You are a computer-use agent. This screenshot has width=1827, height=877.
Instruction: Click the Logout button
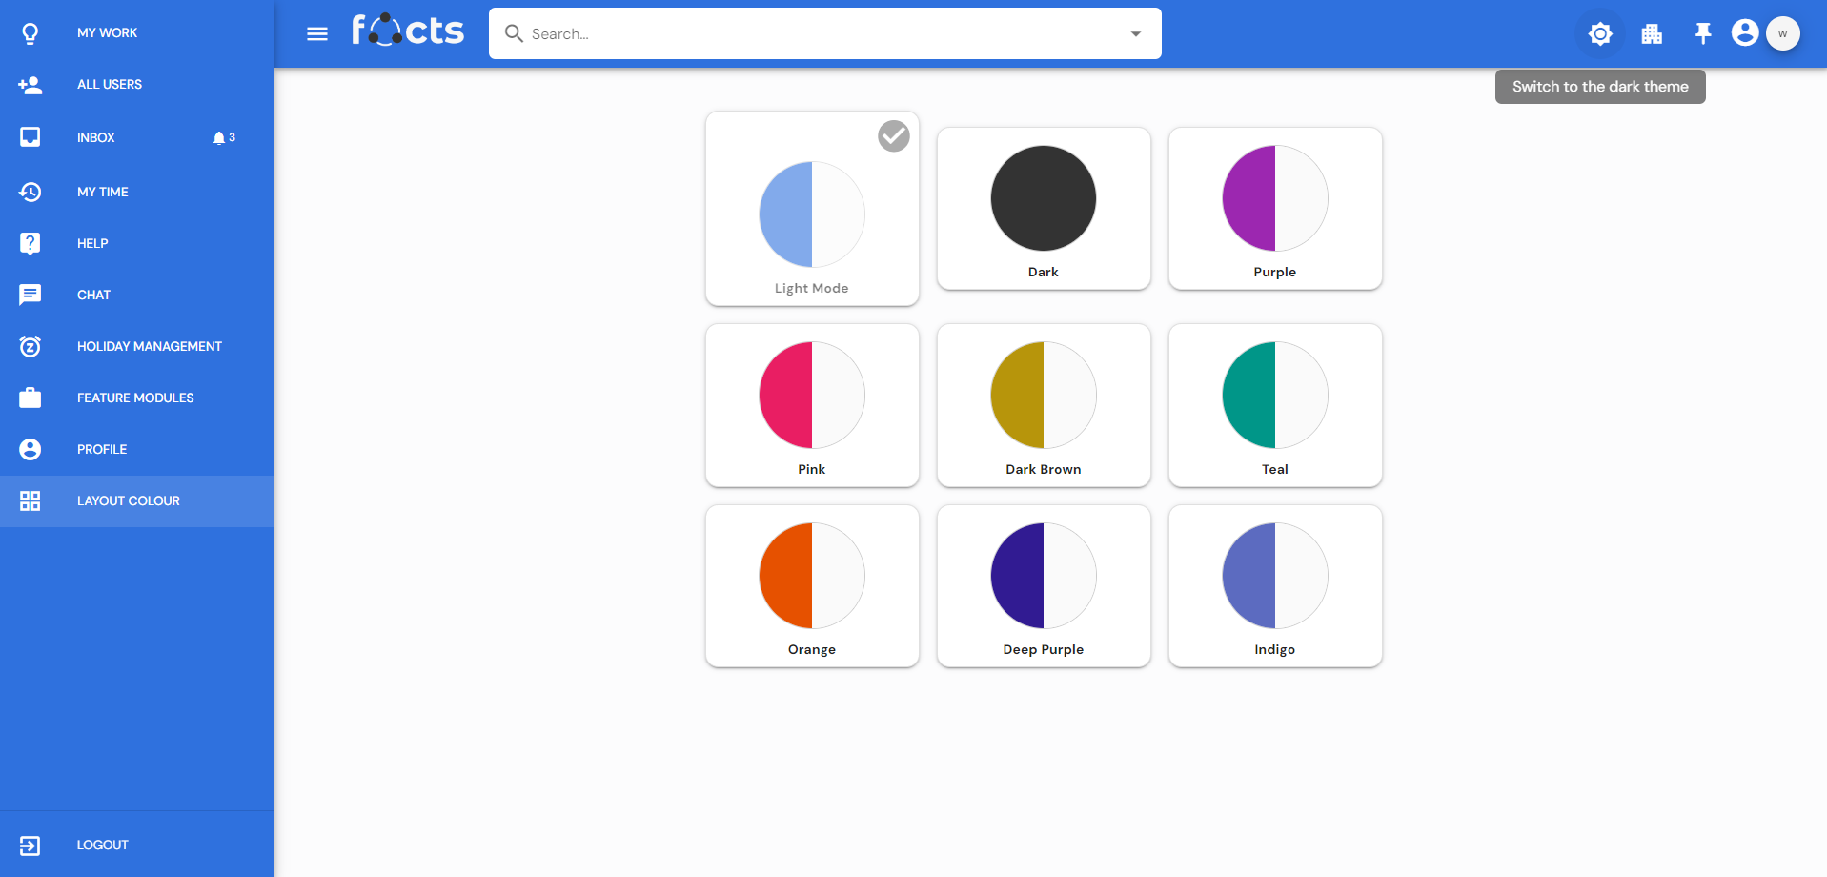pos(102,845)
